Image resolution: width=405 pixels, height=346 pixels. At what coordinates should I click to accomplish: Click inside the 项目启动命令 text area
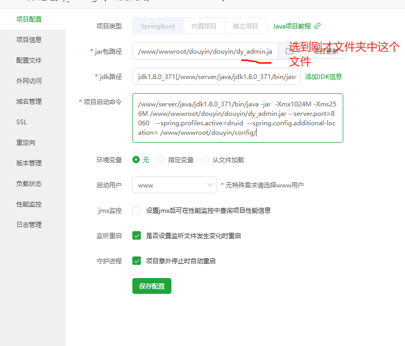(x=237, y=118)
